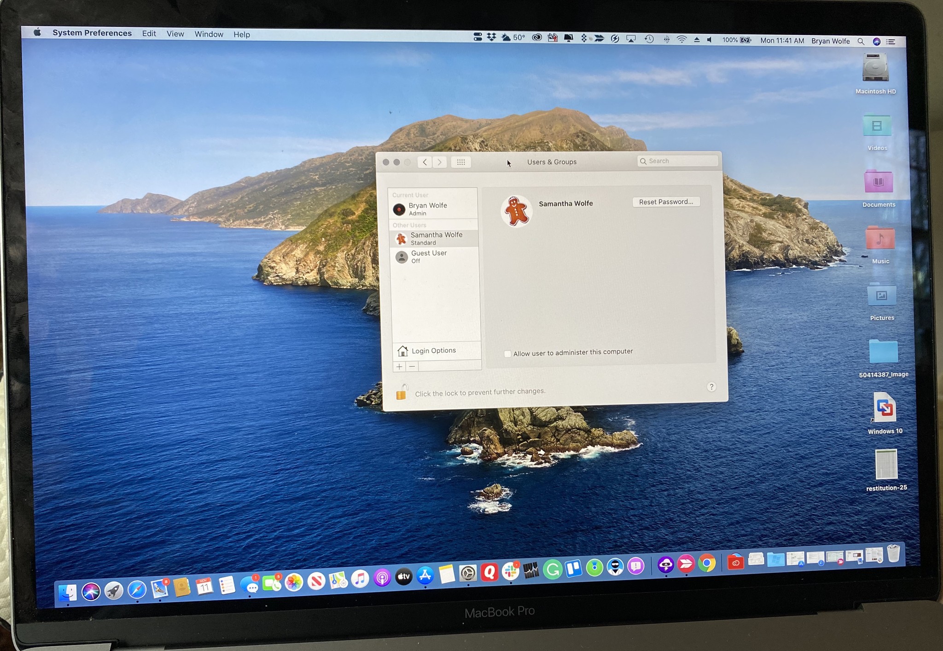Open Safari from the dock
Image resolution: width=943 pixels, height=651 pixels.
pyautogui.click(x=137, y=590)
